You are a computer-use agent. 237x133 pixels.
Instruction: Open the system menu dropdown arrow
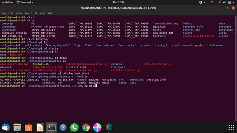234,2
